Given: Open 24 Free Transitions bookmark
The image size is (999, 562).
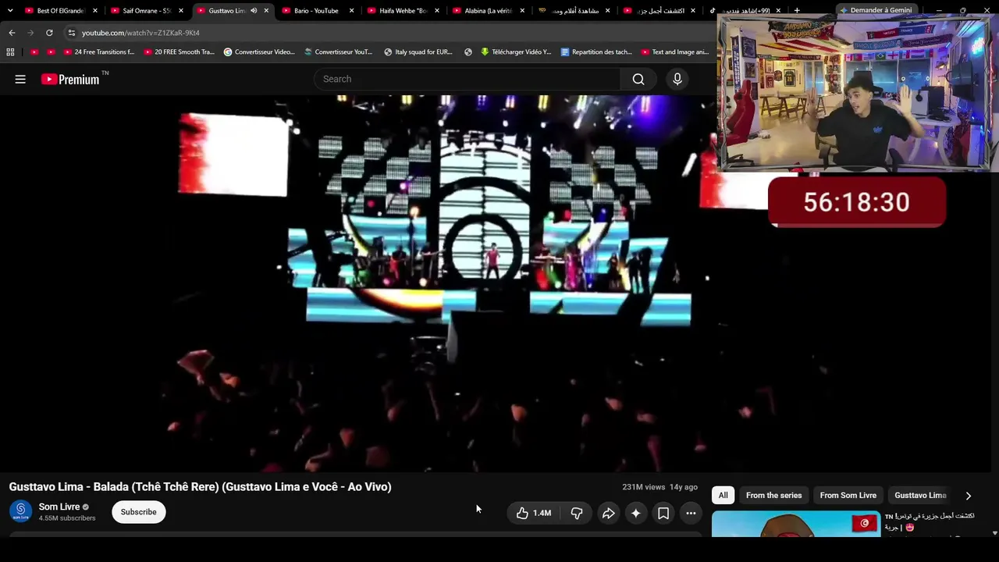Looking at the screenshot, I should 98,52.
